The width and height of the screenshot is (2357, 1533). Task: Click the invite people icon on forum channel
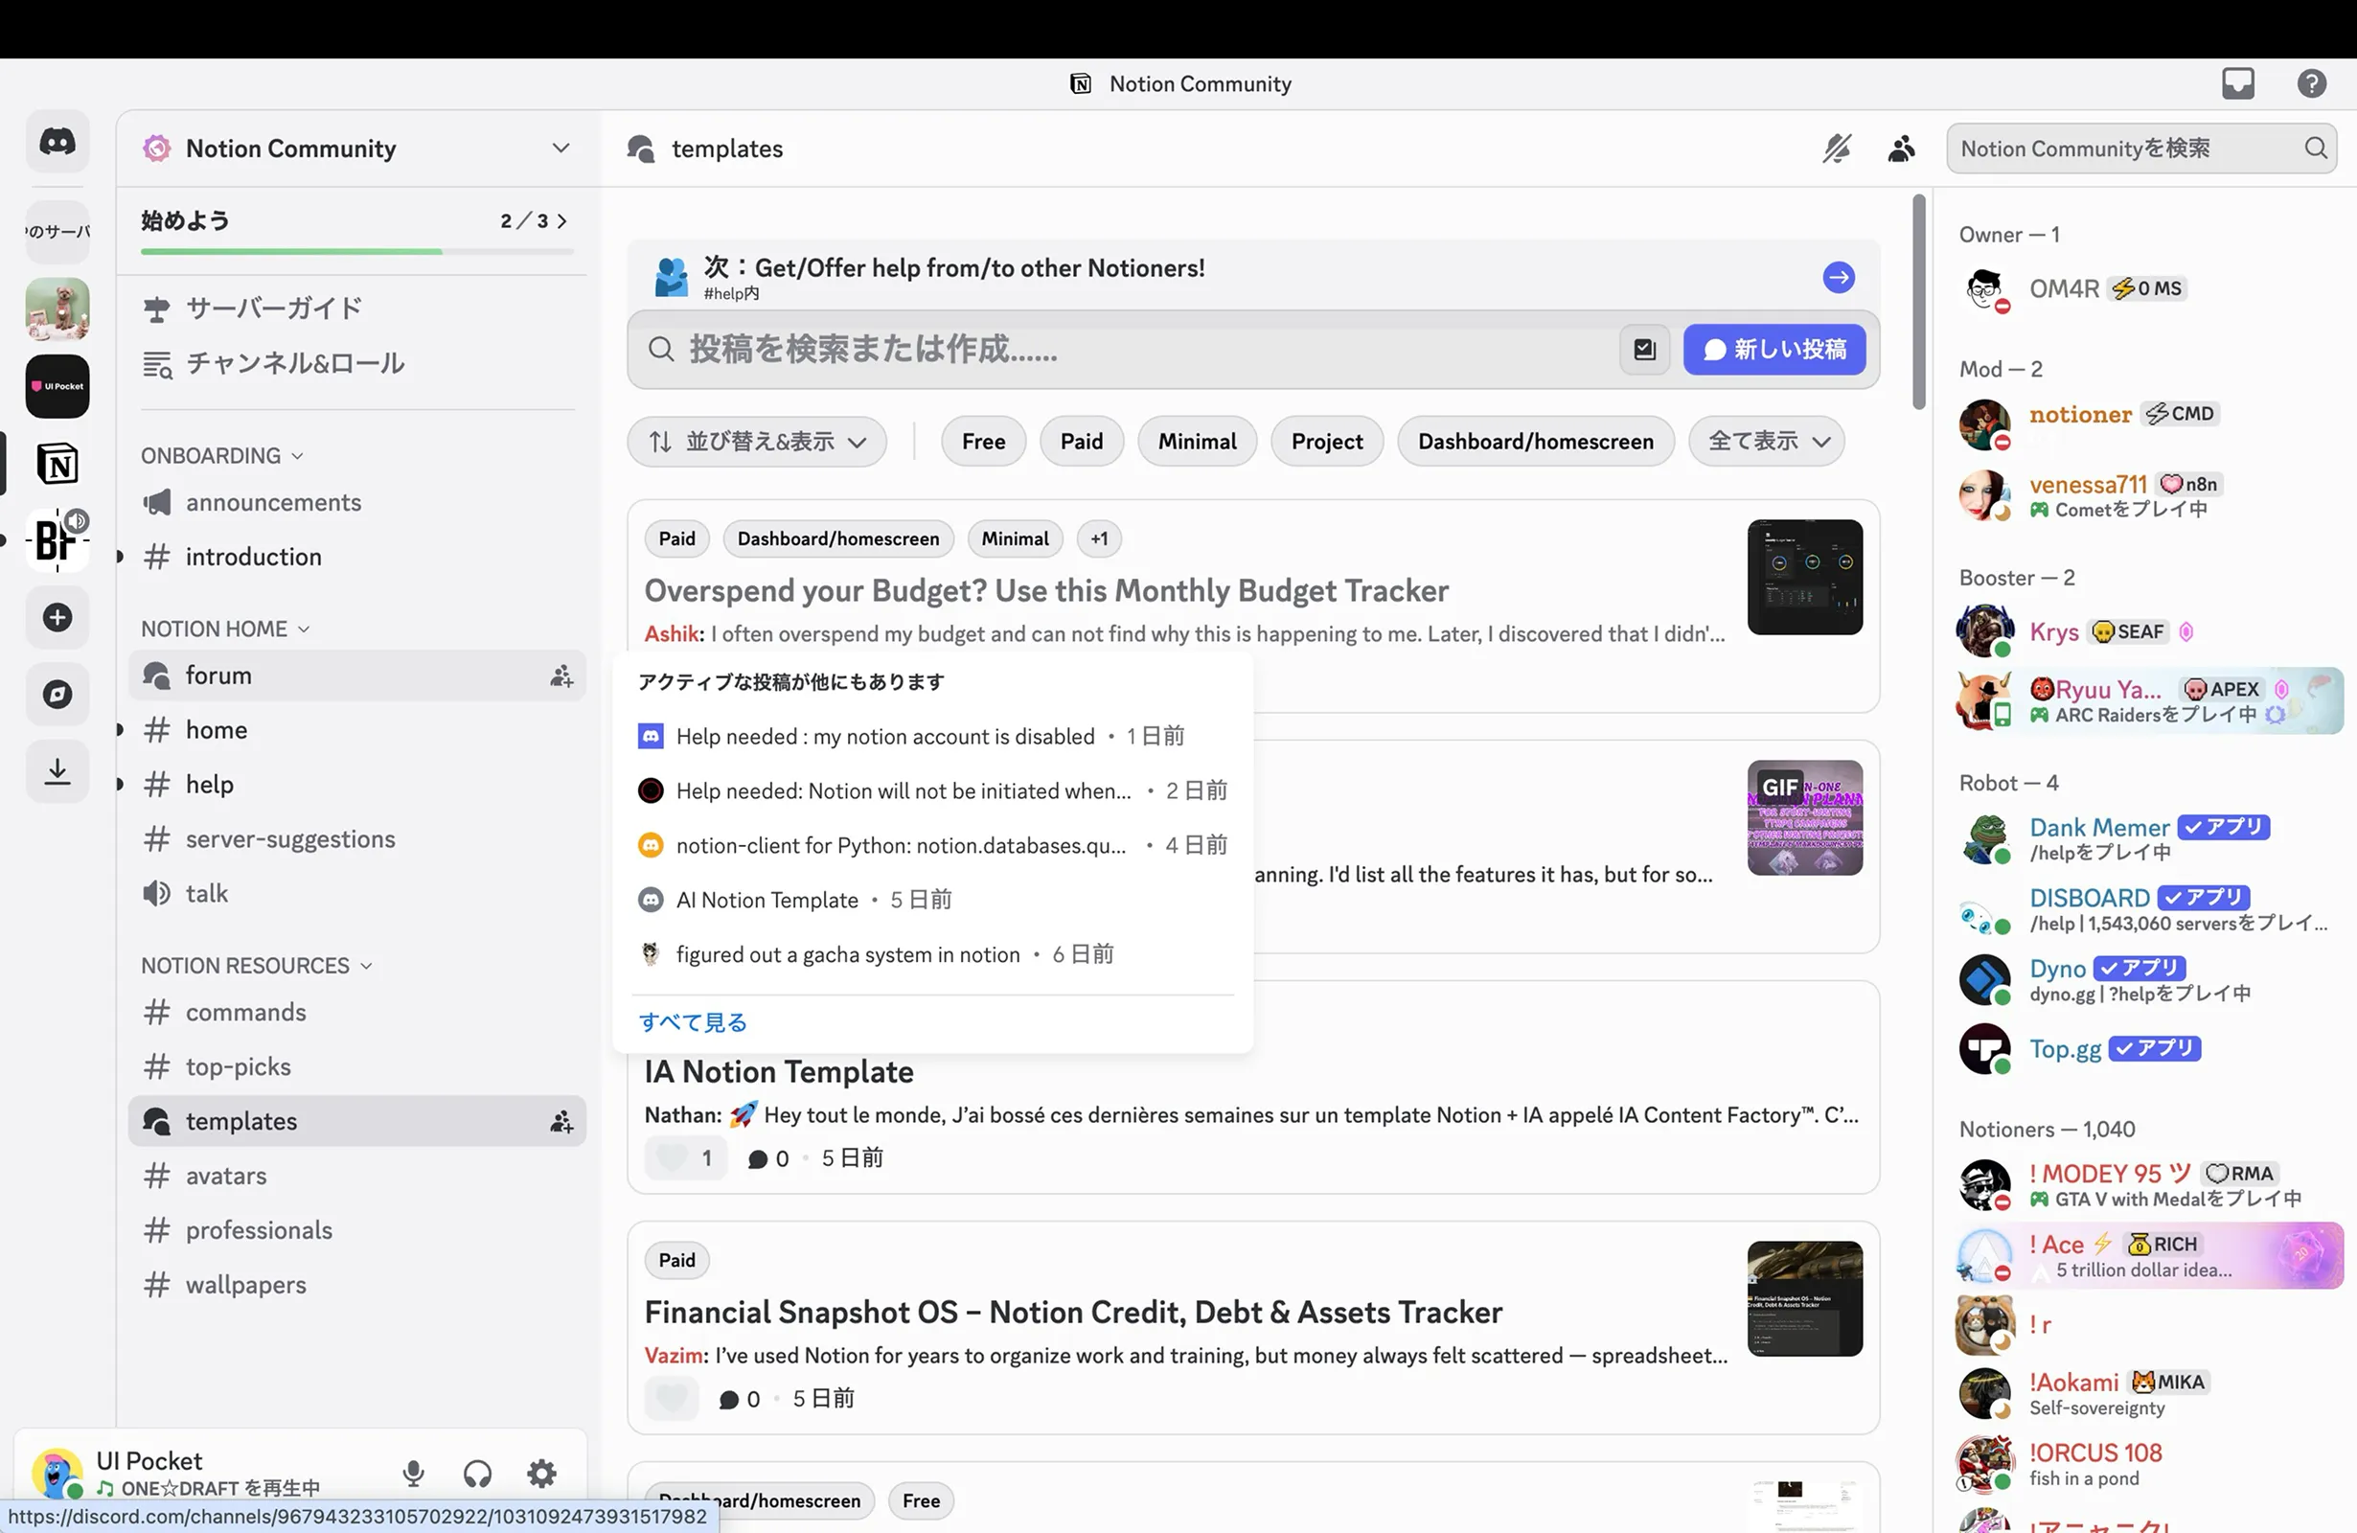coord(561,676)
